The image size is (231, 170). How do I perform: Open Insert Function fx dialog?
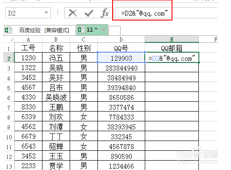pos(105,13)
